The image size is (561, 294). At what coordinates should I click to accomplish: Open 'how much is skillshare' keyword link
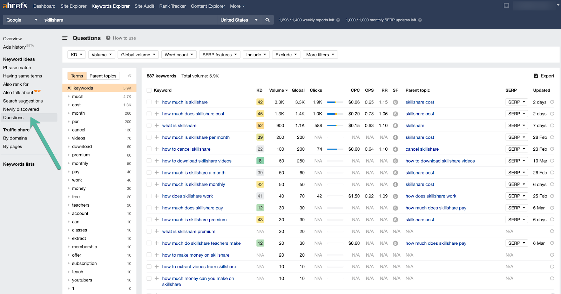[x=185, y=102]
